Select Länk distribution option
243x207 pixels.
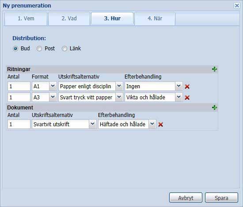tap(65, 49)
